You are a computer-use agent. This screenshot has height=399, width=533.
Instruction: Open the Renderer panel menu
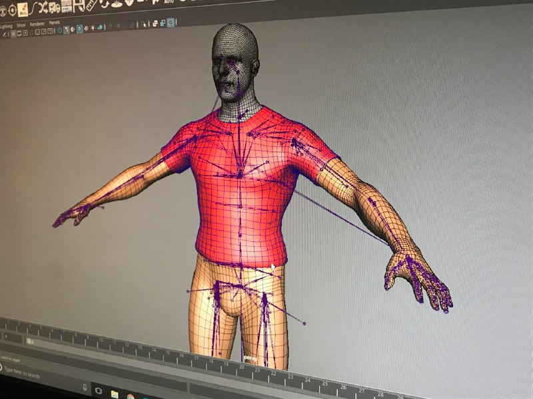click(x=37, y=24)
